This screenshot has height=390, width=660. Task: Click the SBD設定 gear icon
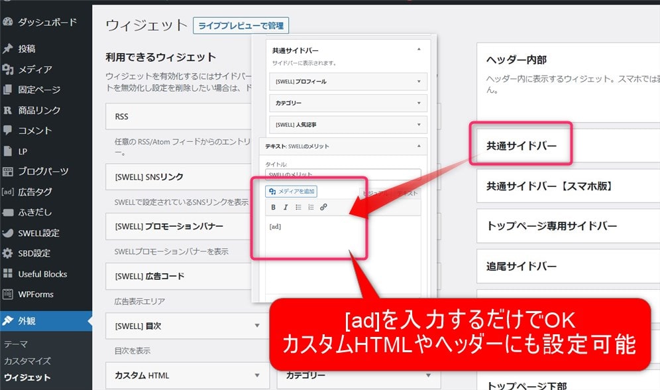[7, 253]
